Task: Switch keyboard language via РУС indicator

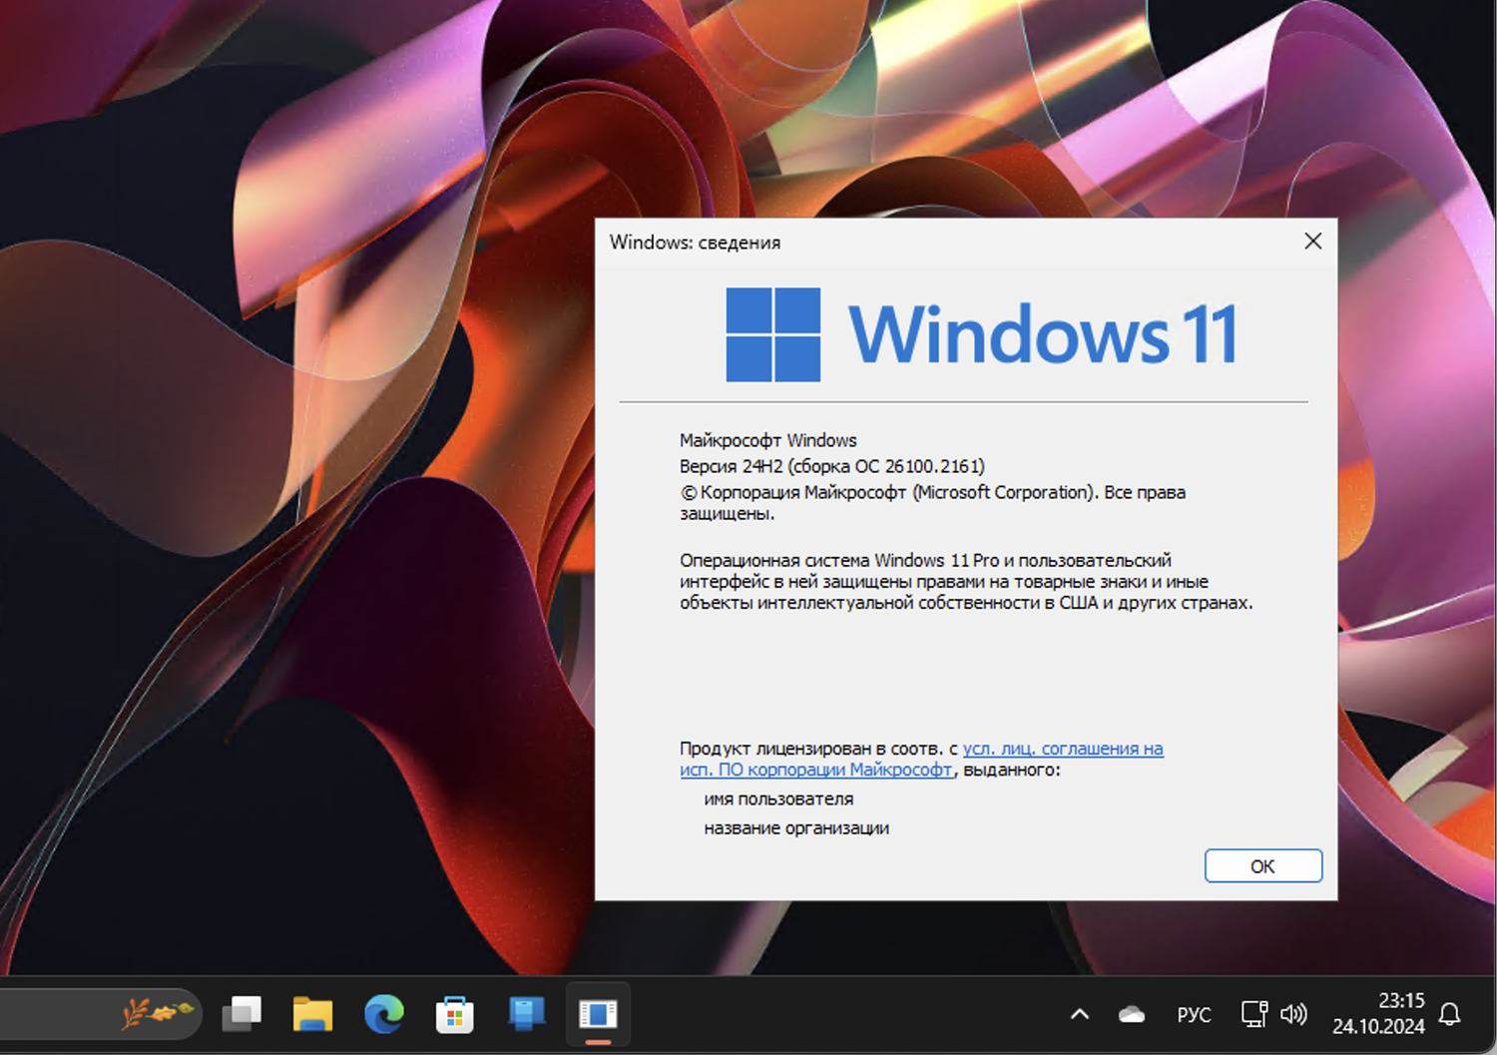Action: coord(1194,1013)
